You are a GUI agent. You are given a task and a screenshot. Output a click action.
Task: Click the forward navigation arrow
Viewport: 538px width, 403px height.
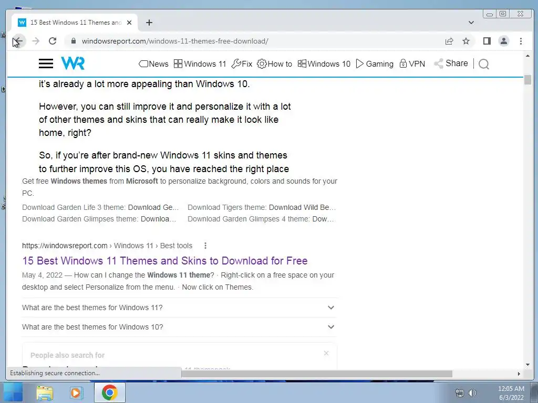[x=36, y=41]
